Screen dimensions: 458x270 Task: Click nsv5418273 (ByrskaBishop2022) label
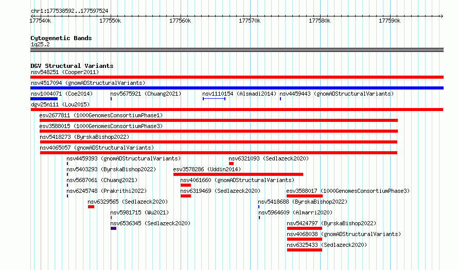click(x=84, y=137)
